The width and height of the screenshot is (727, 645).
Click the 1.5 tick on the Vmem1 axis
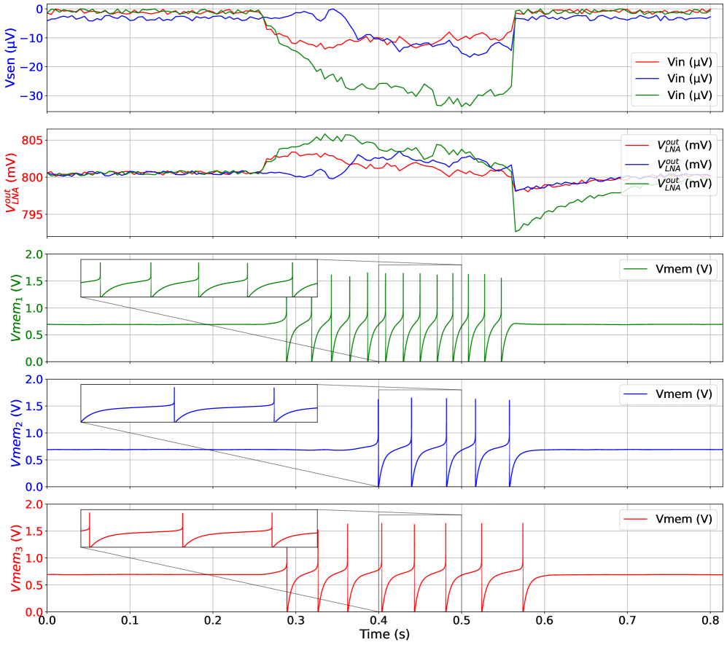pyautogui.click(x=34, y=281)
